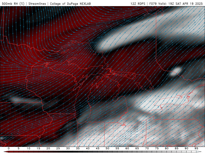Select the 'Streamlines' label in the header
Image resolution: width=205 pixels, height=153 pixels.
(37, 4)
